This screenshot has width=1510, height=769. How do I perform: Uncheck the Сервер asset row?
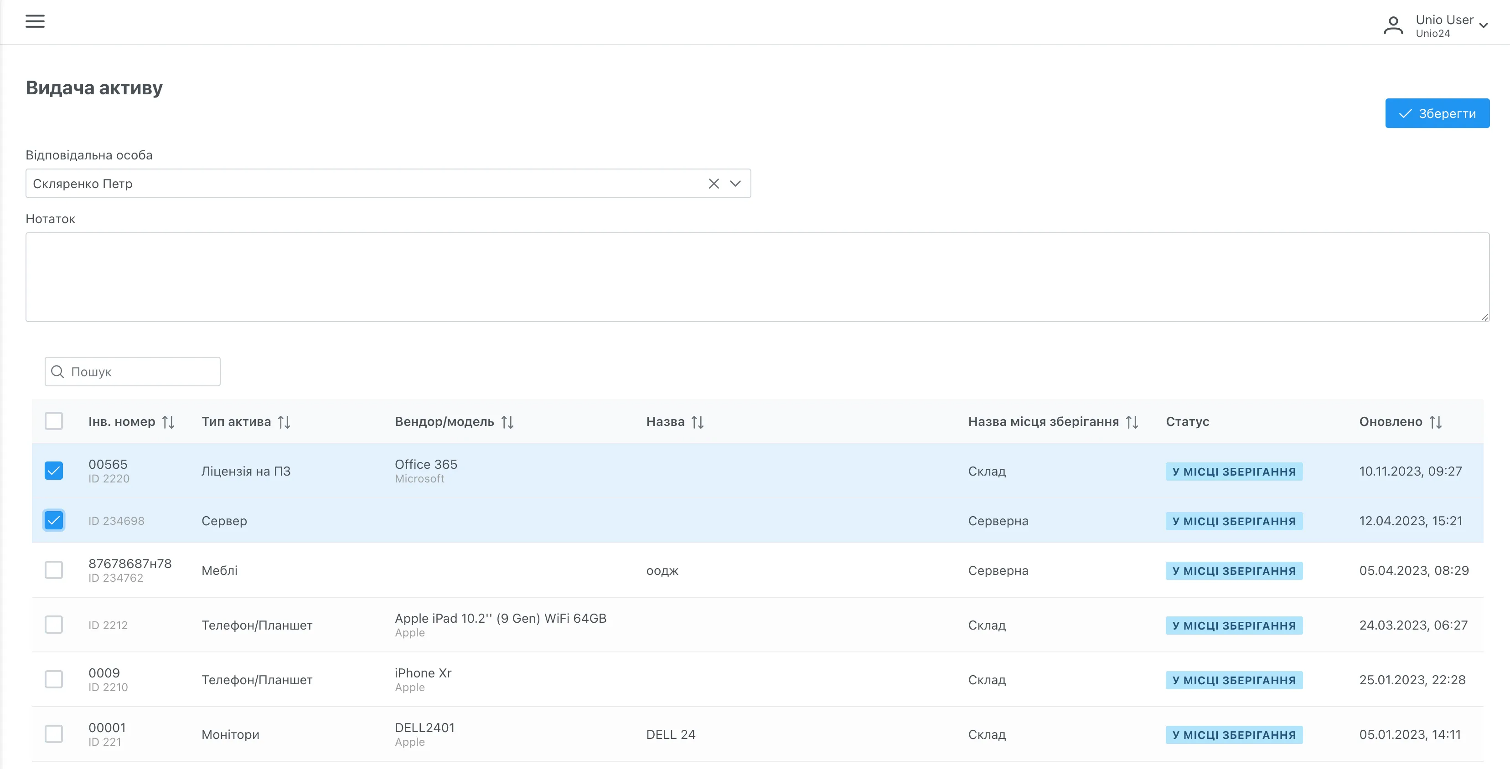tap(54, 521)
